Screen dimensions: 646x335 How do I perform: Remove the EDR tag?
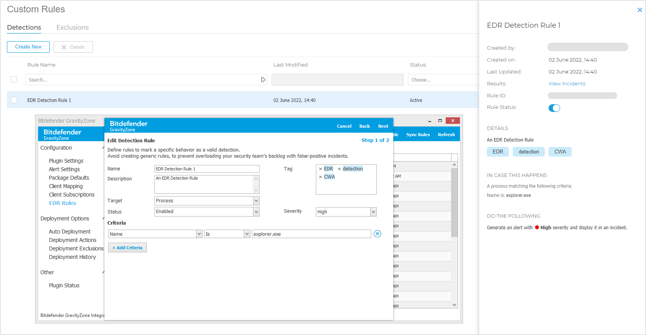[x=320, y=169]
